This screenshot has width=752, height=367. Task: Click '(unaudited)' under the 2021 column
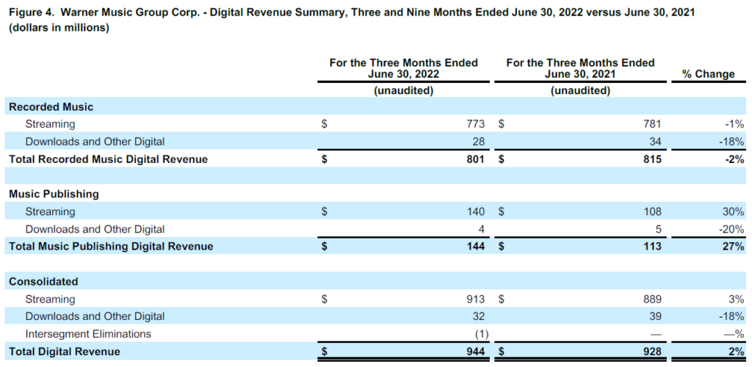click(580, 91)
